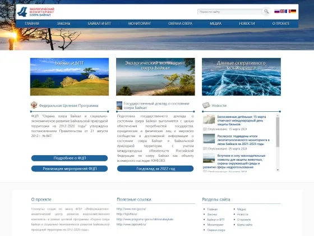Click footer link Новости
The image size is (314, 236).
click(x=242, y=214)
